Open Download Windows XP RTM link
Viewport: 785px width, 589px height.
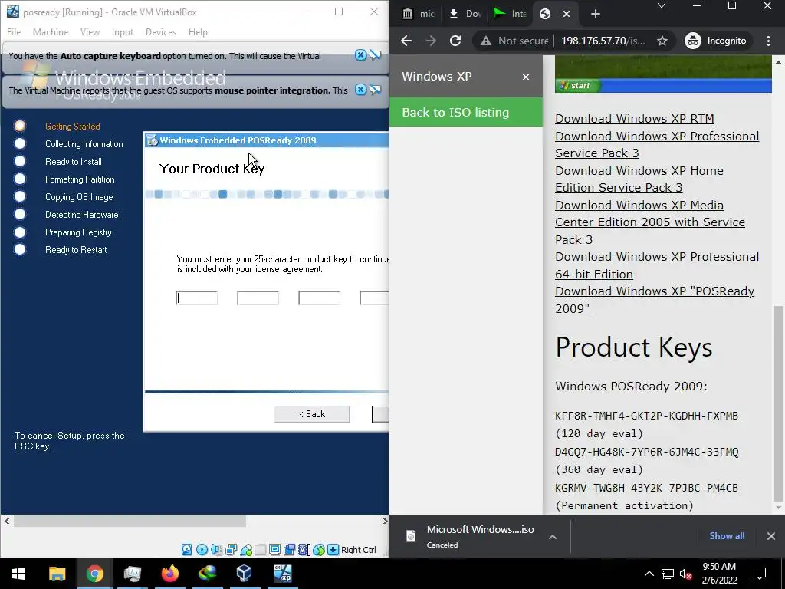pos(634,119)
